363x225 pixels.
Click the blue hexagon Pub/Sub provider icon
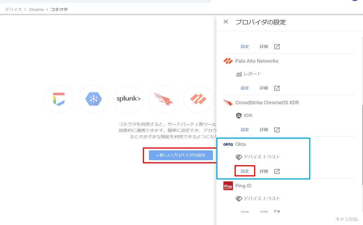(94, 99)
